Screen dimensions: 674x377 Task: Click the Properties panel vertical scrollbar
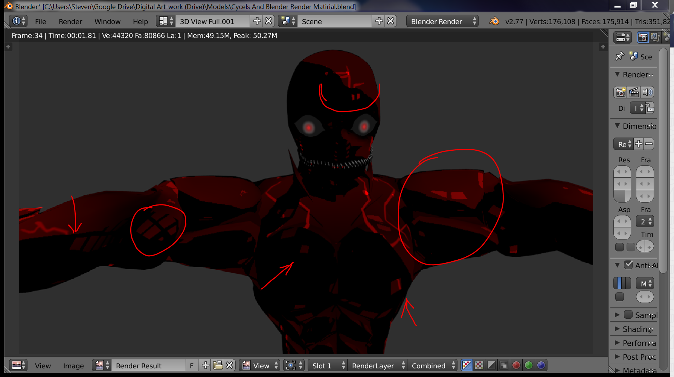(x=663, y=160)
